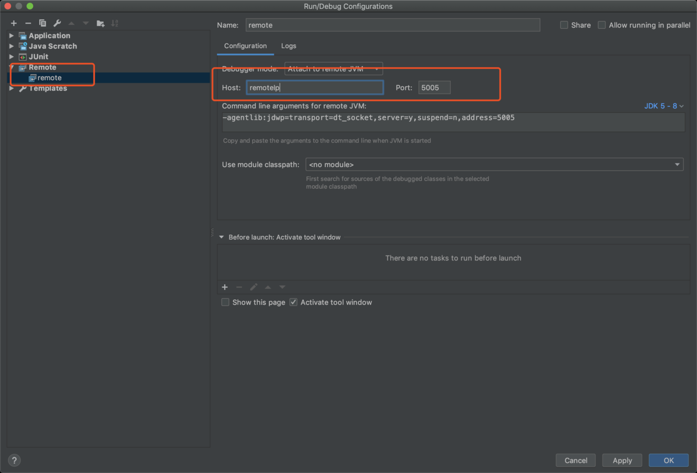Select the Remote group label in the tree

click(43, 67)
